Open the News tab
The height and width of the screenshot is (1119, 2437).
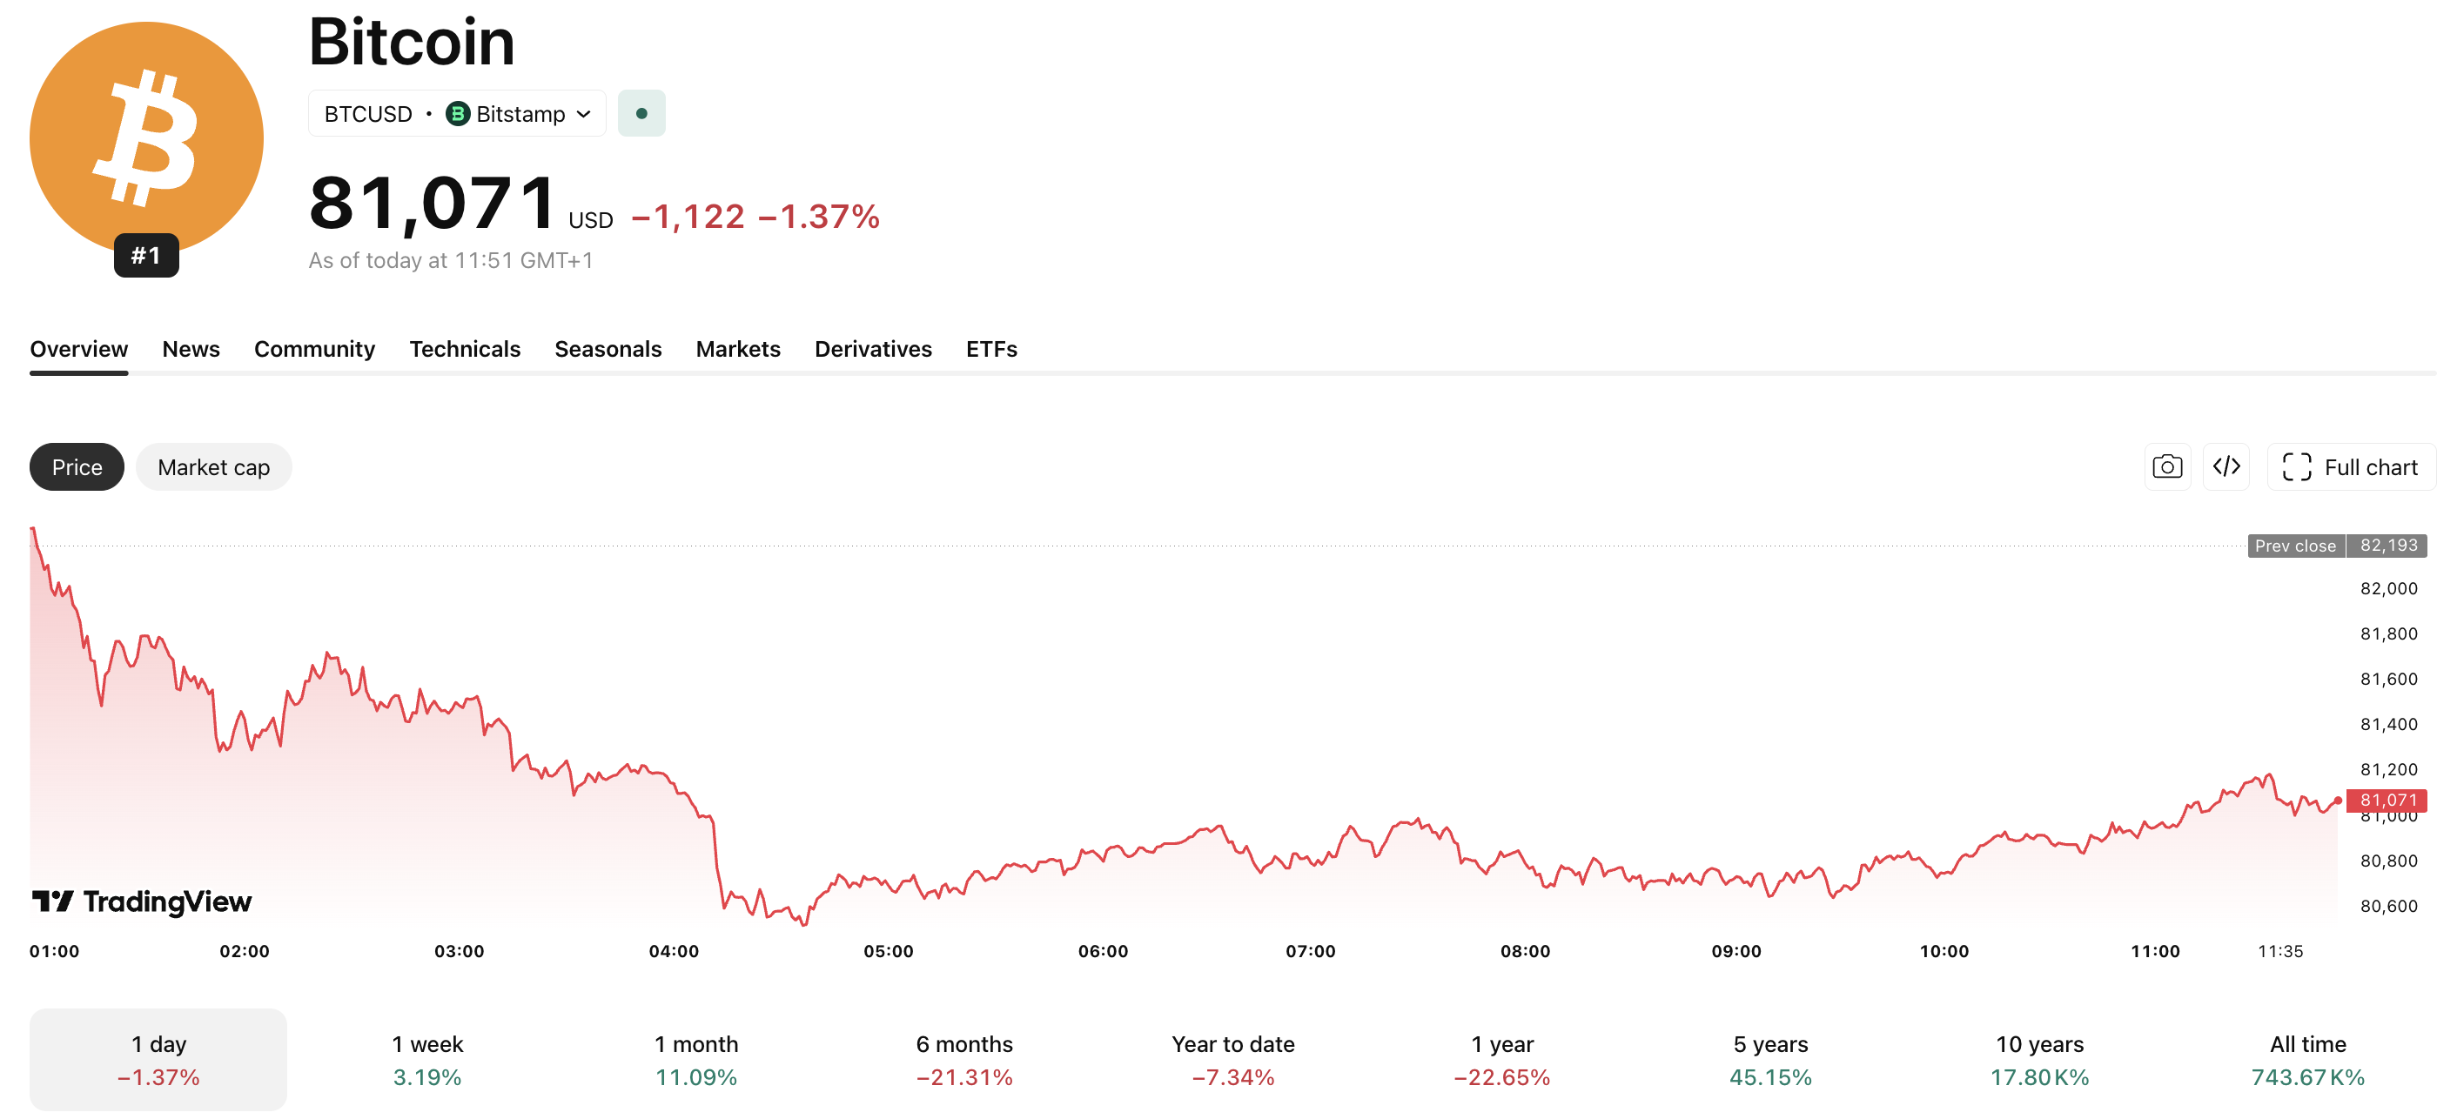[191, 349]
